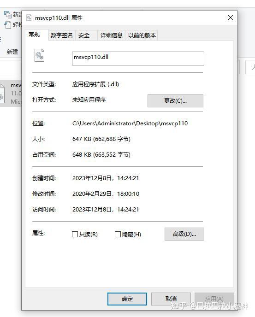This screenshot has height=317, width=255.
Task: Click the DLL gear file icon in dialog
Action: (39, 55)
